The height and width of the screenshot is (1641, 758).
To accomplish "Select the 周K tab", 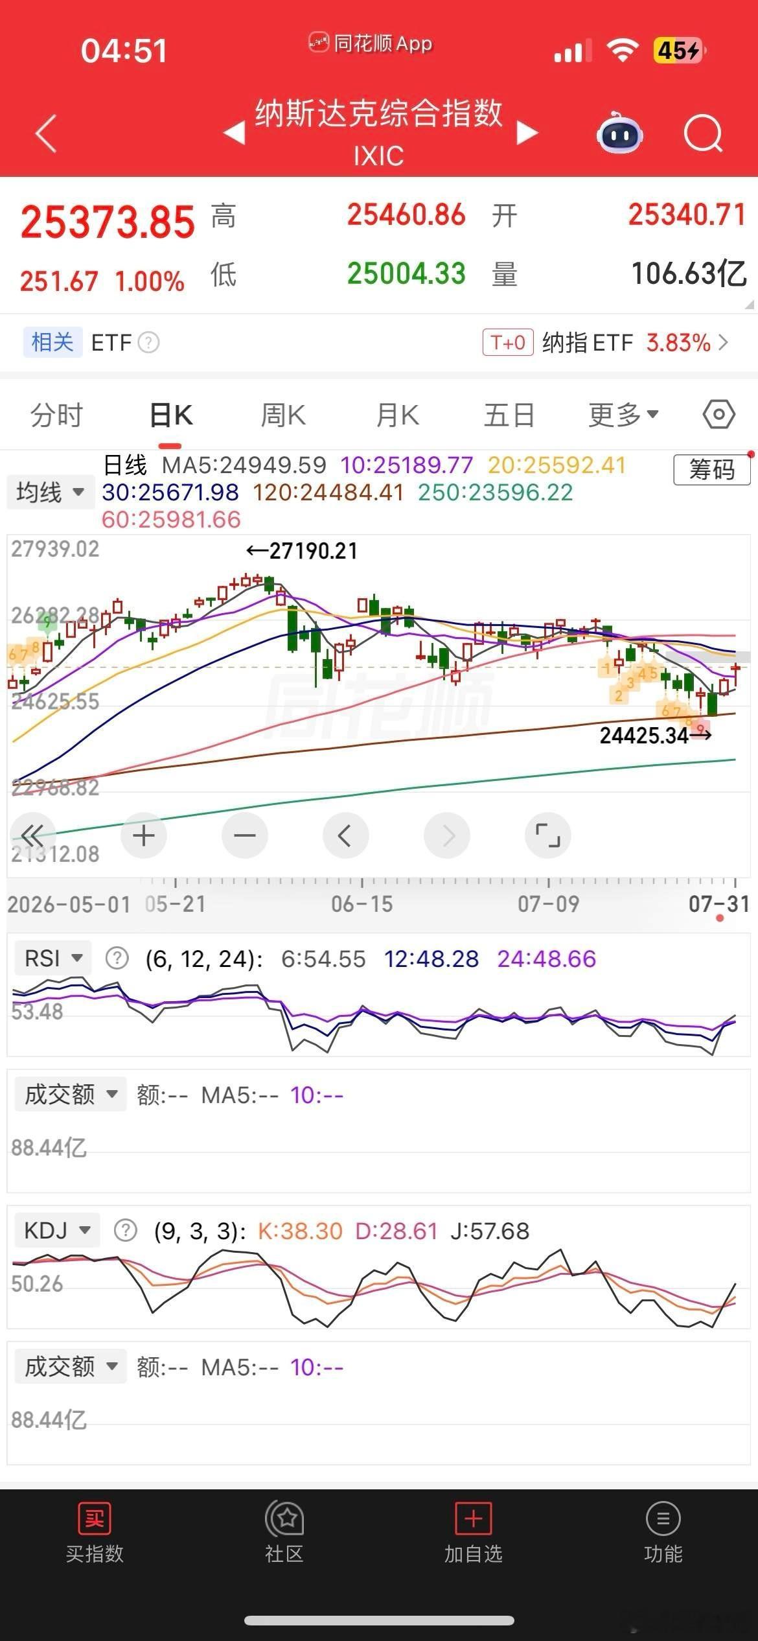I will tap(283, 415).
